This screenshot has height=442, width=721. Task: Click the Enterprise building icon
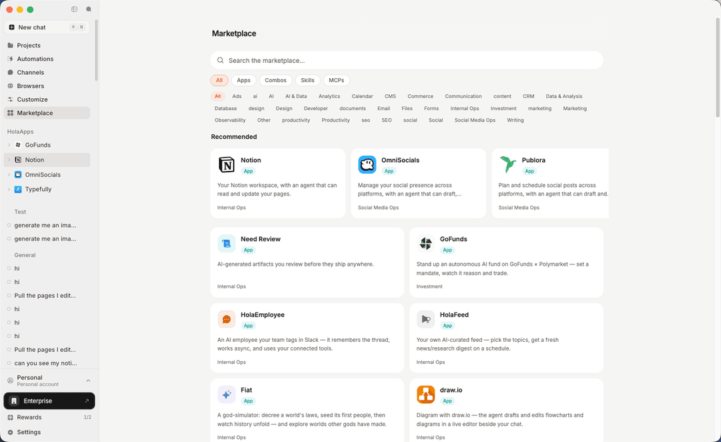tap(14, 401)
